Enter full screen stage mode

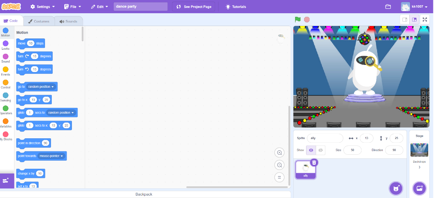(x=425, y=19)
